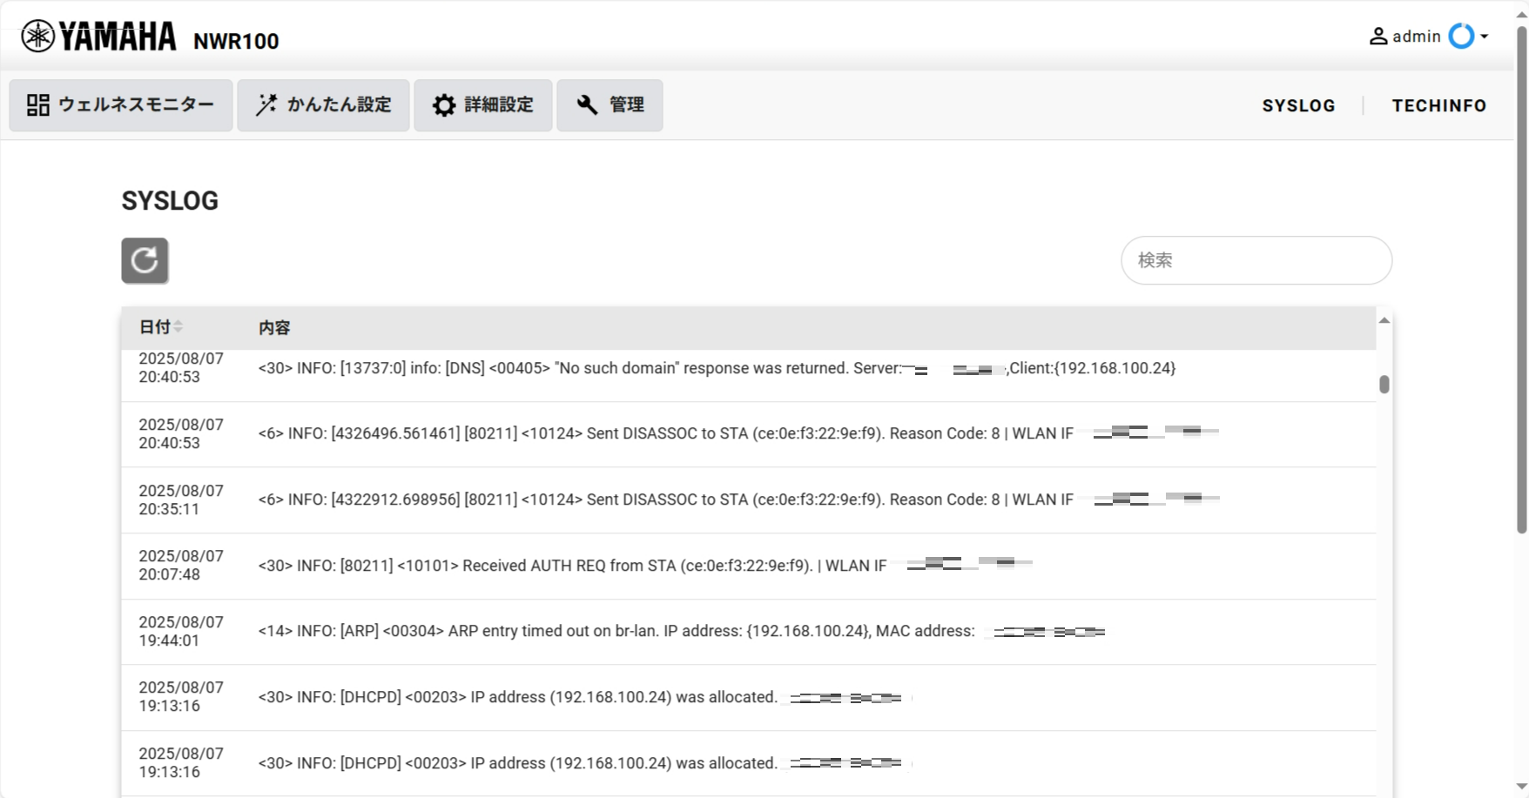Expand the admin account dropdown arrow
1529x798 pixels.
point(1485,37)
